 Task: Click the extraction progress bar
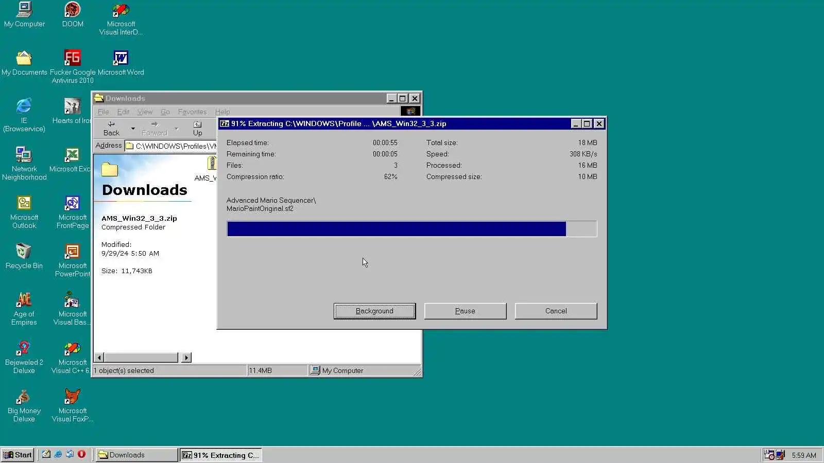[412, 229]
